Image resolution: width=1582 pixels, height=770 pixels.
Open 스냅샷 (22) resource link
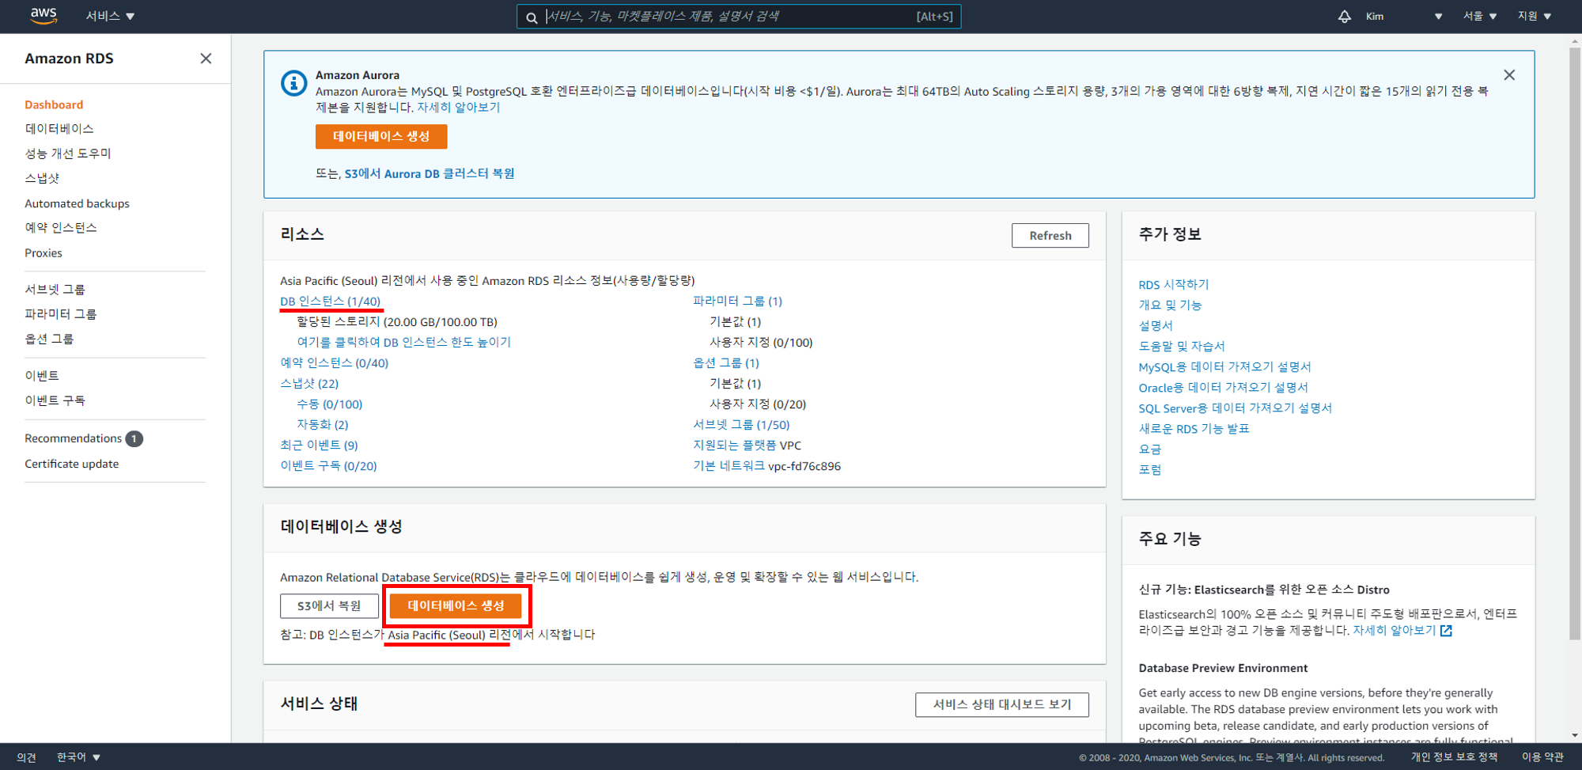(x=309, y=384)
